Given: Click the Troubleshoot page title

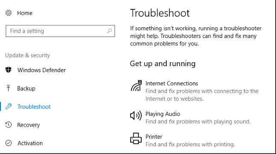Looking at the screenshot, I should tap(160, 13).
